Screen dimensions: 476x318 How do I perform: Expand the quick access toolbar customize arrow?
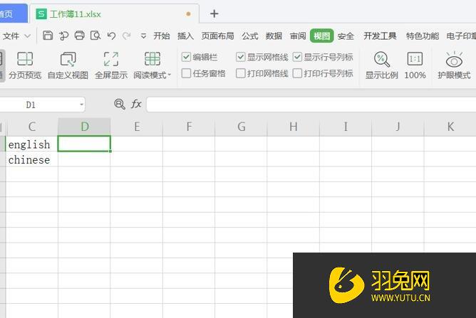tap(143, 36)
